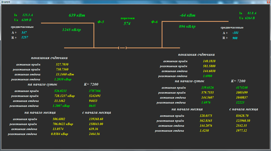The width and height of the screenshot is (271, 151).
Task: Click the фидера window title
Action: point(6,2)
